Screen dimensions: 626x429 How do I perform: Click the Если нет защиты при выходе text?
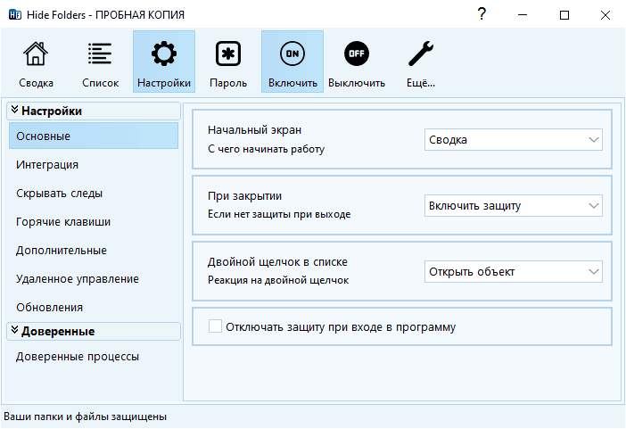279,214
